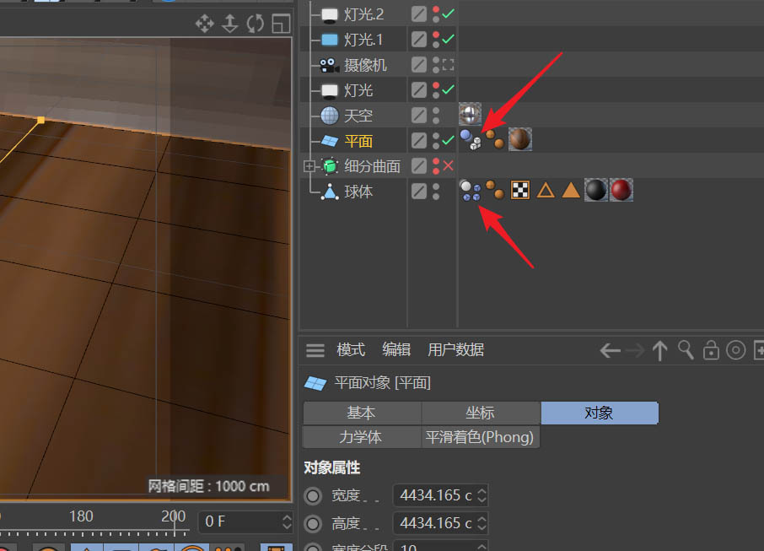This screenshot has width=764, height=551.
Task: Click the red material ball on 球体
Action: click(x=621, y=190)
